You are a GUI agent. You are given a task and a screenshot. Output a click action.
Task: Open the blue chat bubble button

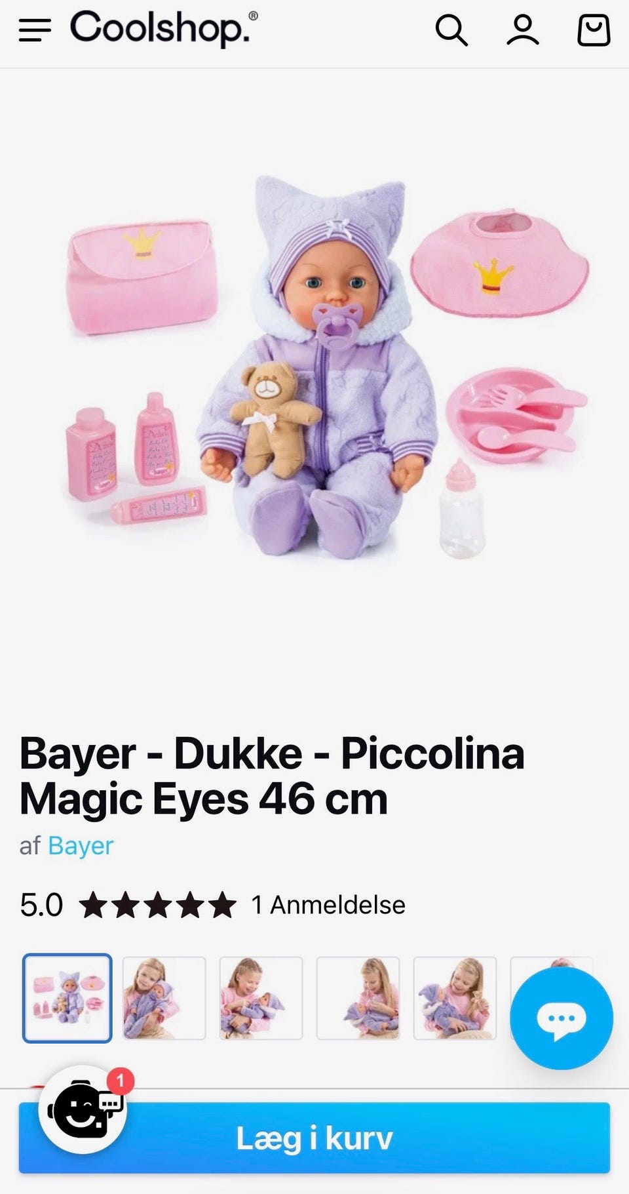[x=562, y=1019]
